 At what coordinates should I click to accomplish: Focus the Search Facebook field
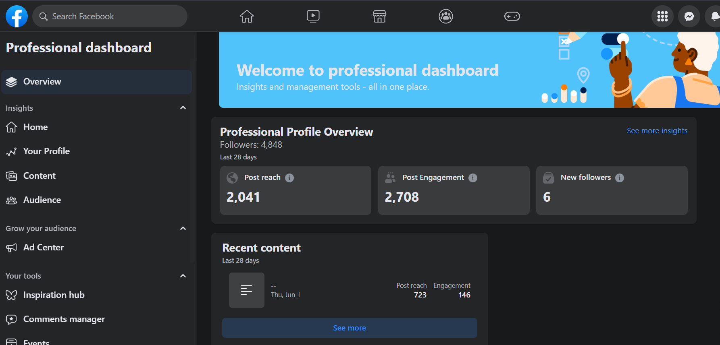click(110, 17)
